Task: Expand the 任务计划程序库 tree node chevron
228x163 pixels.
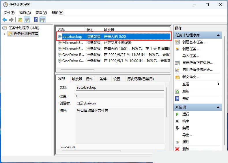Action: pos(5,34)
